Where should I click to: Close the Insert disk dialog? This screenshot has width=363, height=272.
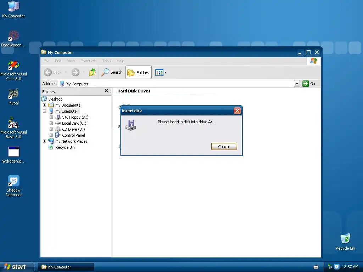coord(237,111)
